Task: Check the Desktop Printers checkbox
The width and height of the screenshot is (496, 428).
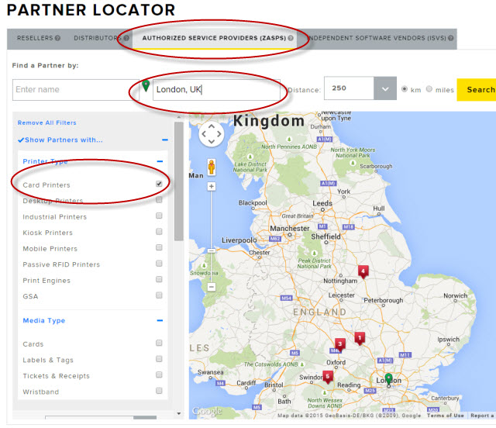Action: (159, 200)
